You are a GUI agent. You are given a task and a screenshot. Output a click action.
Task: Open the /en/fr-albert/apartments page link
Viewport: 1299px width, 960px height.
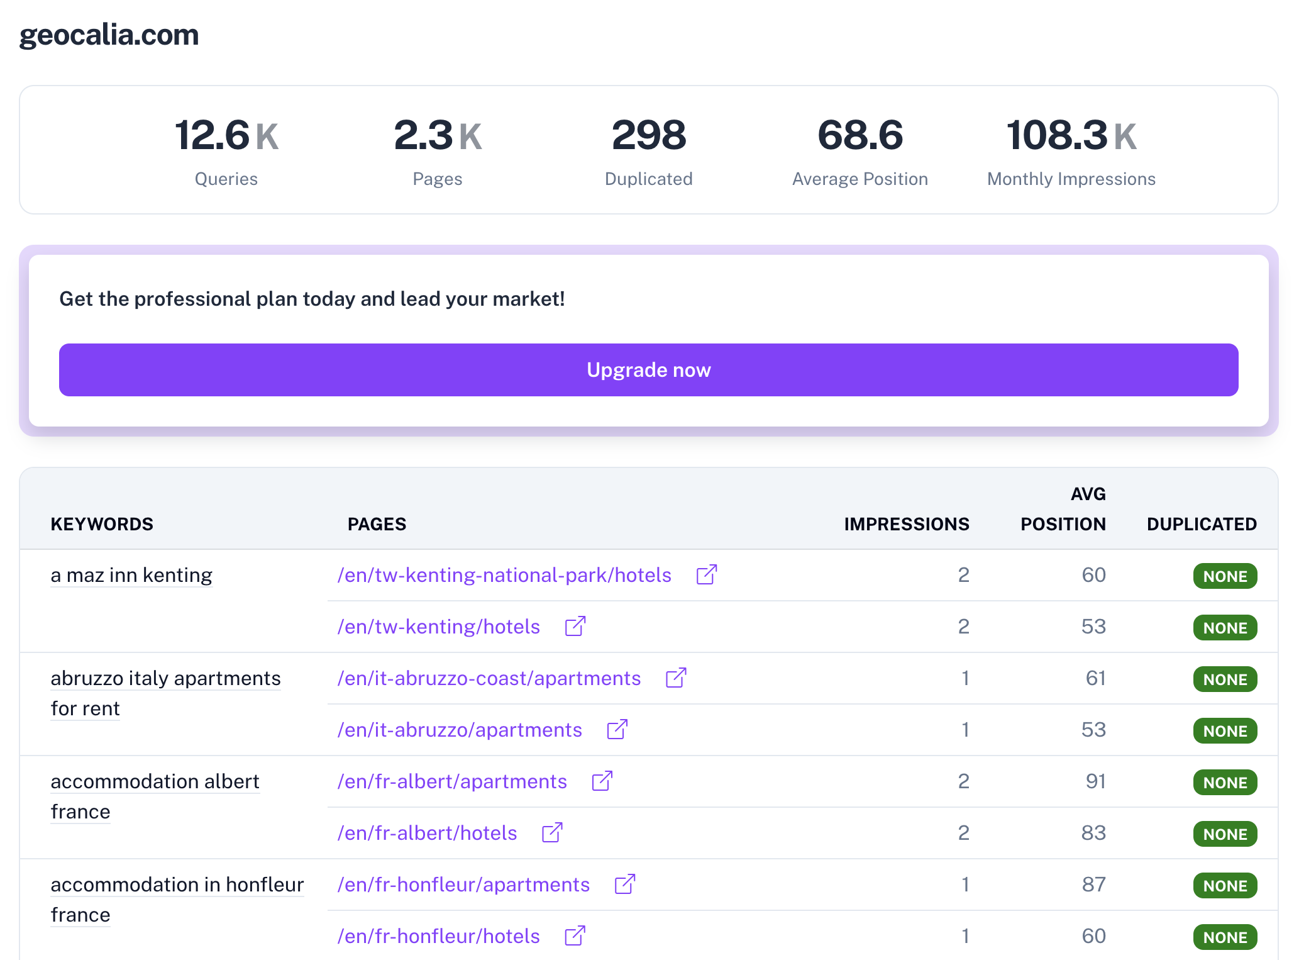click(452, 781)
